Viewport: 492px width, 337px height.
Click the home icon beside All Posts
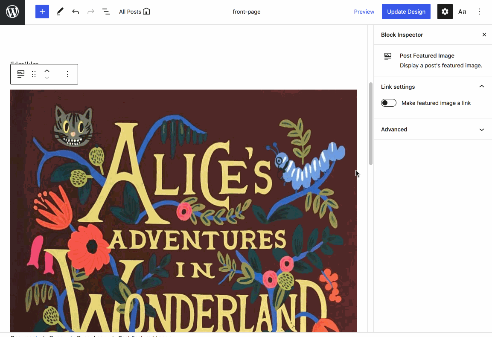click(146, 12)
